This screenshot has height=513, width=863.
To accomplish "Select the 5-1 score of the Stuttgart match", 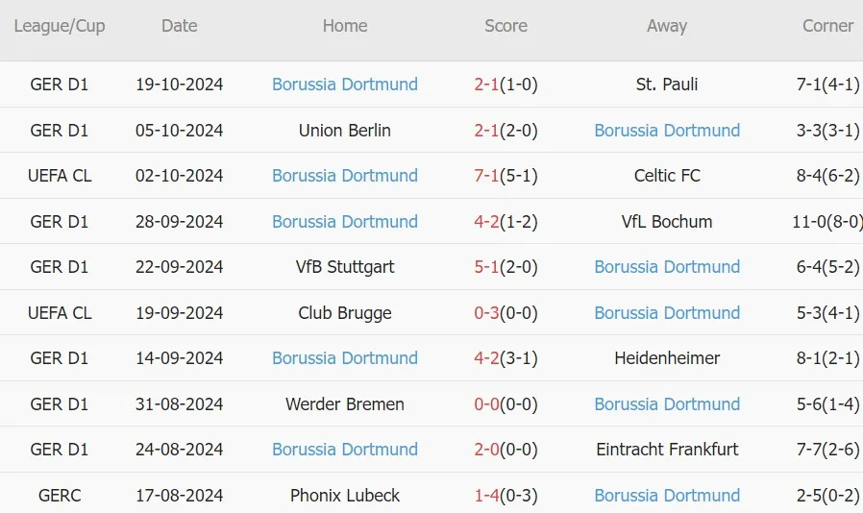I will coord(487,267).
